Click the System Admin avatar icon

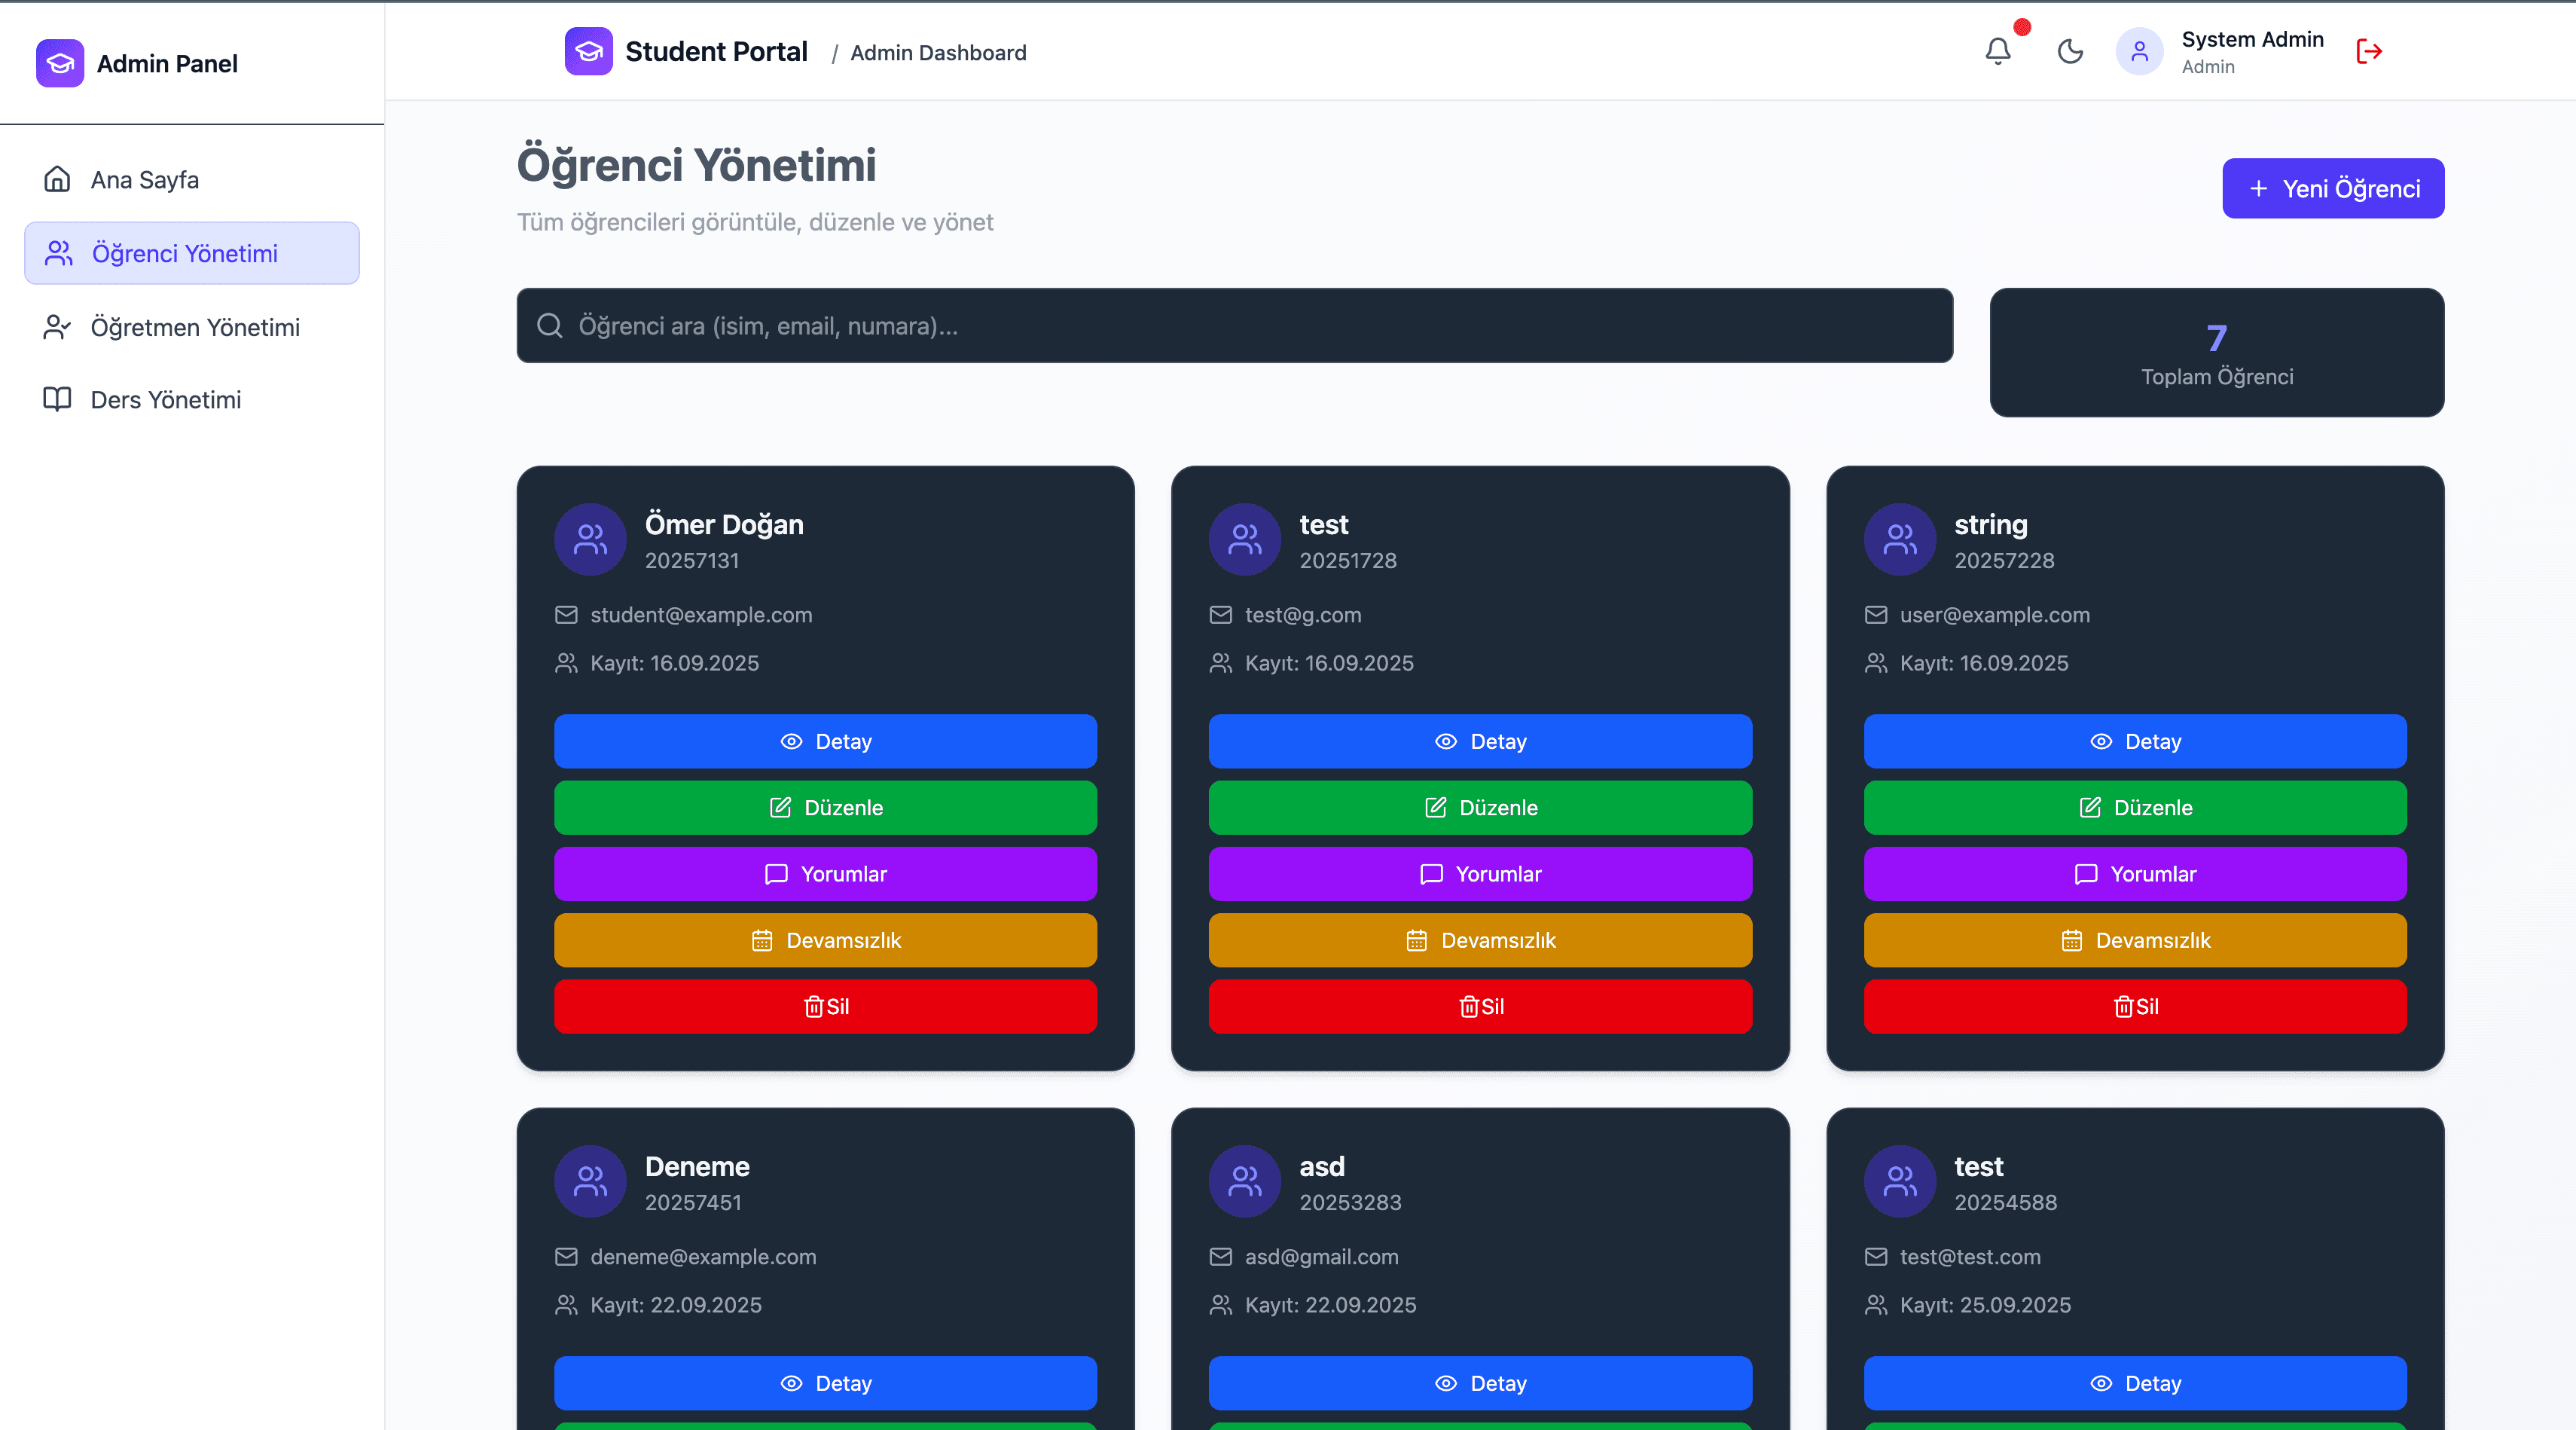point(2139,51)
